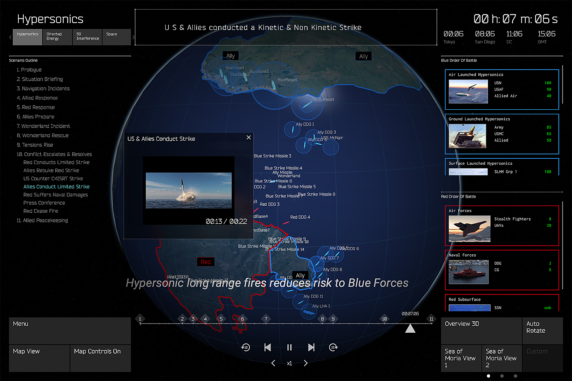Image resolution: width=572 pixels, height=381 pixels.
Task: Select Wonderland Rescue chapter
Action: [x=42, y=135]
